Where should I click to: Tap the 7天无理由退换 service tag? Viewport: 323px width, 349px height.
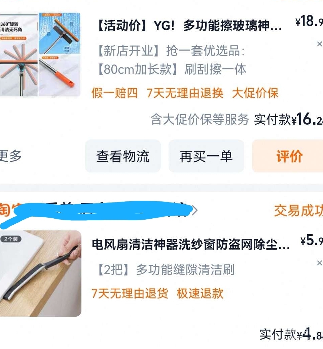click(x=185, y=93)
